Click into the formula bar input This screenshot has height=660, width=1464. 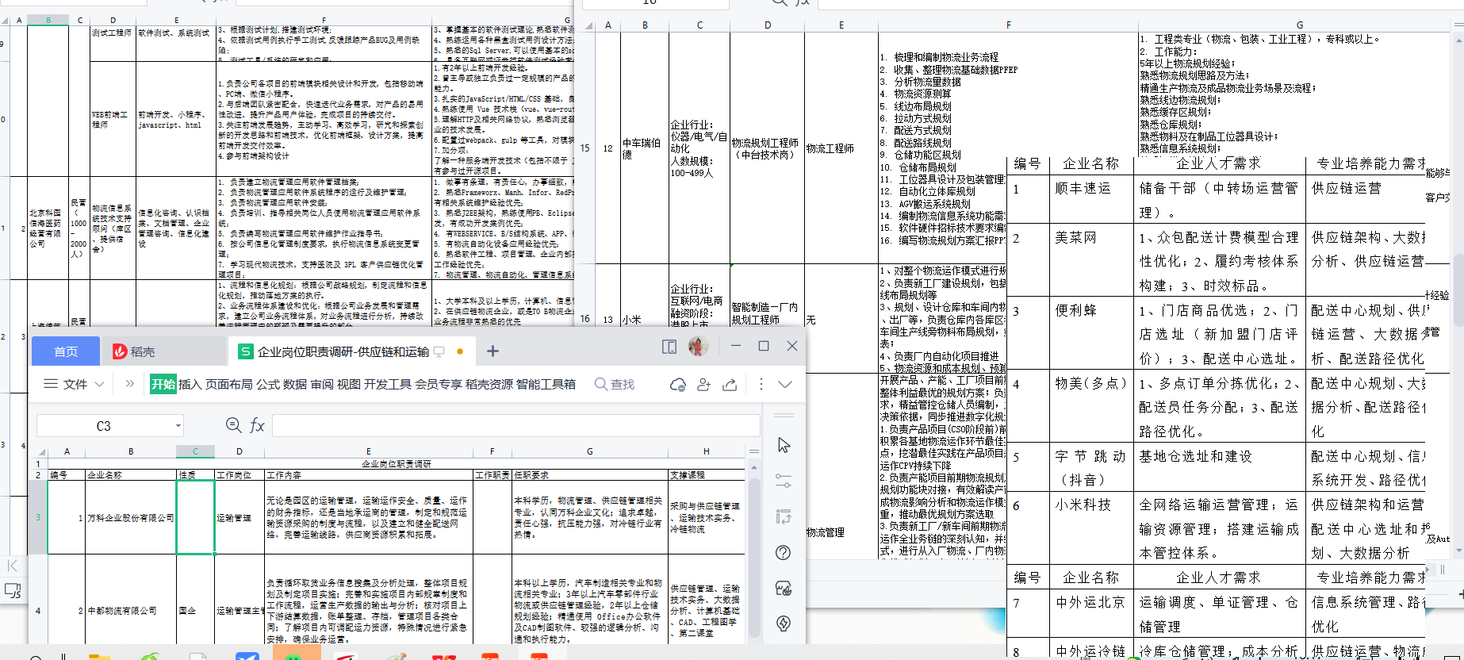pyautogui.click(x=515, y=426)
